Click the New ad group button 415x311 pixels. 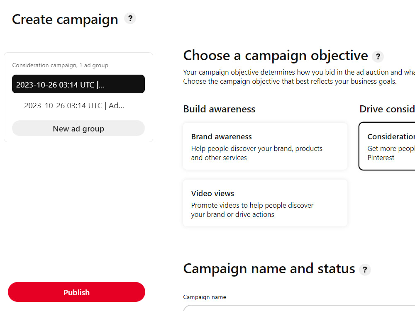click(78, 129)
